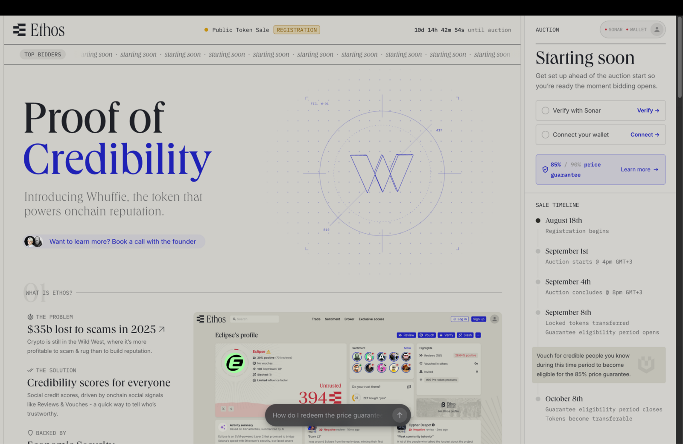Click the sparkle icon beside Activity summary
This screenshot has height=444, width=683.
point(222,427)
